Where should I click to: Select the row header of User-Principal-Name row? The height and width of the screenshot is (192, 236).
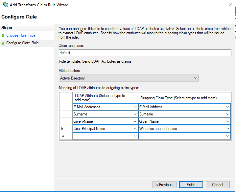click(x=66, y=129)
